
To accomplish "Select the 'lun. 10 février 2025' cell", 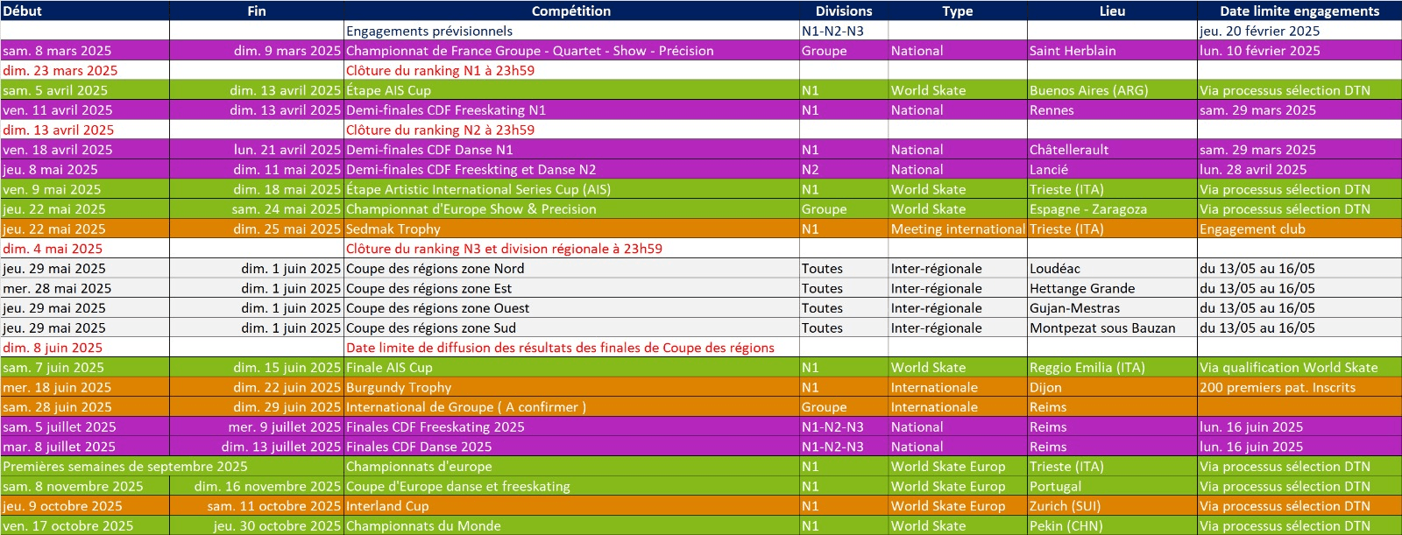I will [1299, 51].
